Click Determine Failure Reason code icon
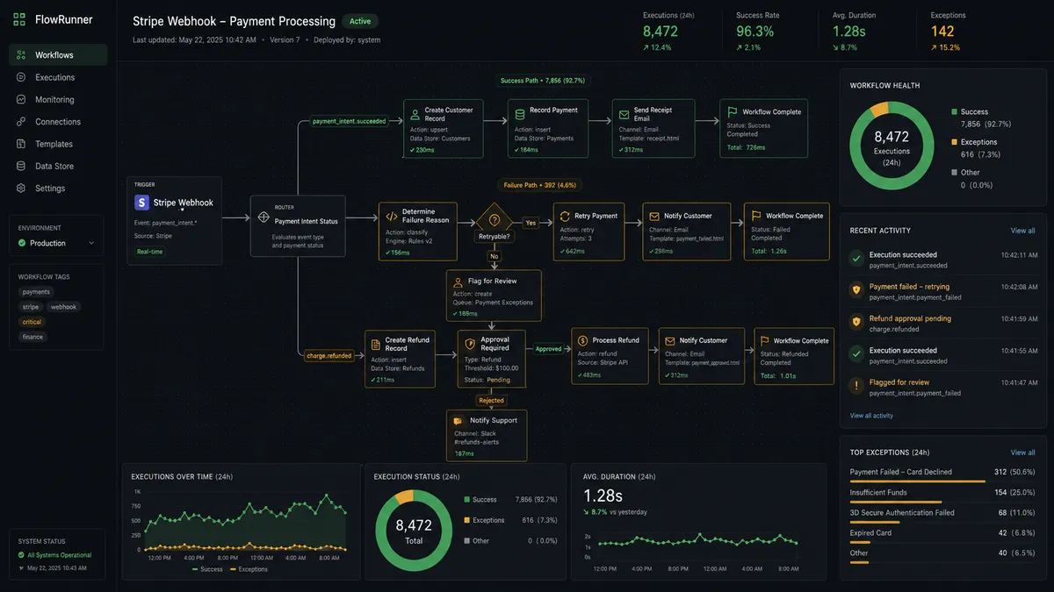 pos(391,216)
